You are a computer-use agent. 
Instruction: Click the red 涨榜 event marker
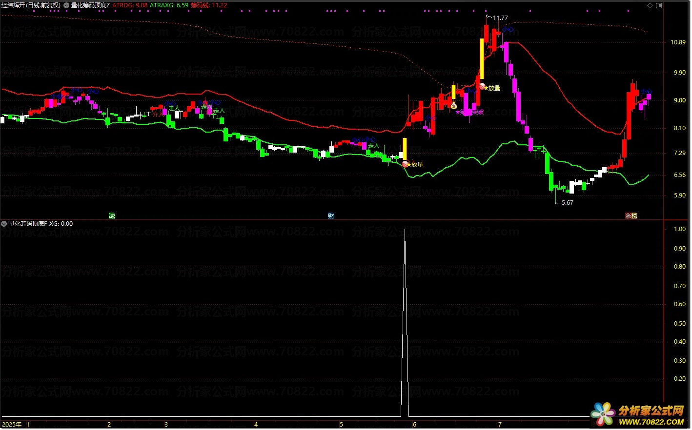(631, 215)
